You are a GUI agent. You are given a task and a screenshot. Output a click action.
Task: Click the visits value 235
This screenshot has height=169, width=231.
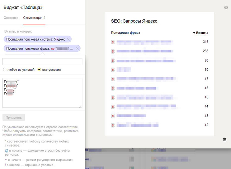[x=206, y=51]
